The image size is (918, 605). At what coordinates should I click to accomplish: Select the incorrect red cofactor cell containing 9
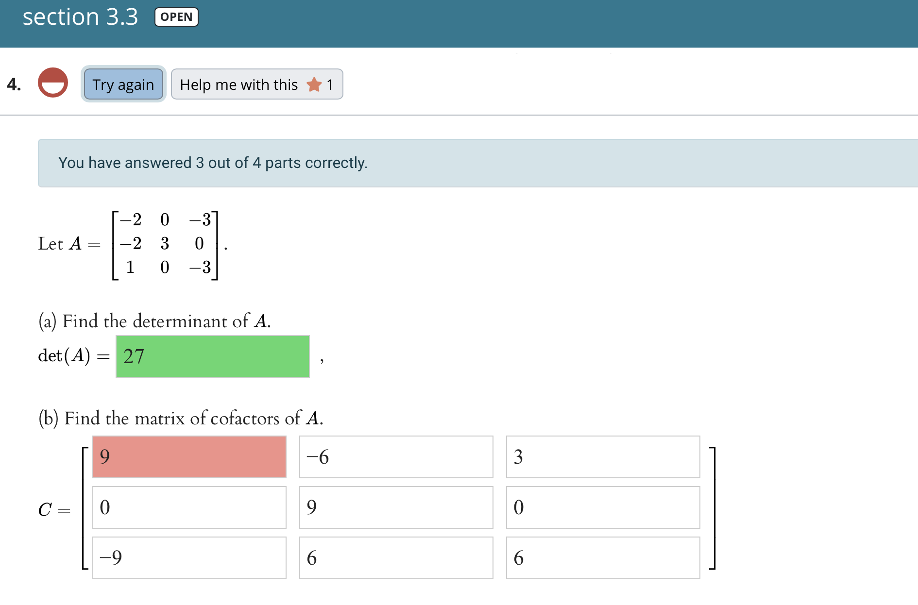coord(189,457)
